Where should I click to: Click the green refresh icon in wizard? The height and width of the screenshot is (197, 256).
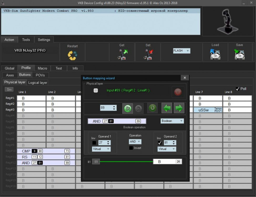click(x=152, y=108)
